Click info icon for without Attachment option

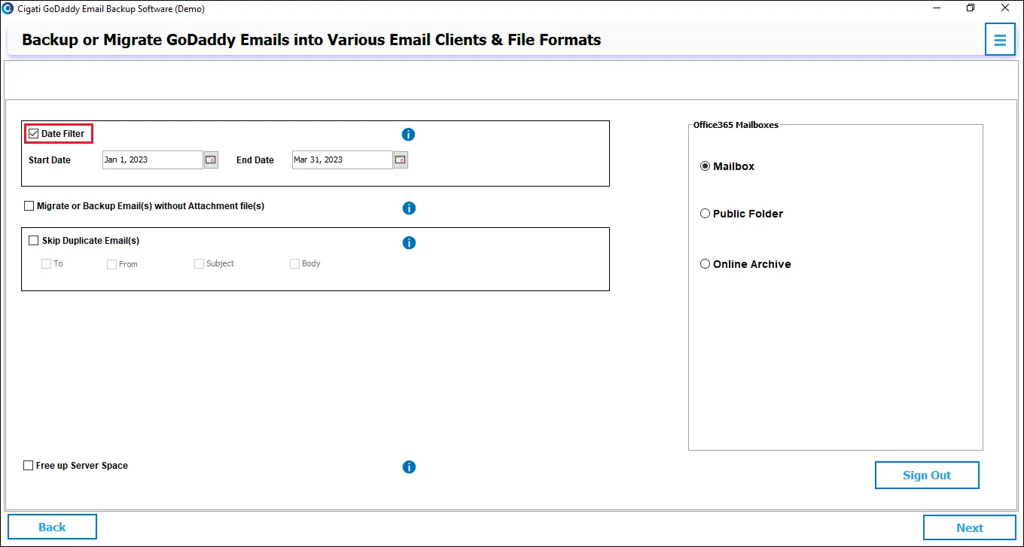point(409,208)
